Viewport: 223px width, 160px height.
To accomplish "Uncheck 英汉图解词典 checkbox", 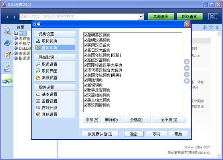I will point(85,105).
